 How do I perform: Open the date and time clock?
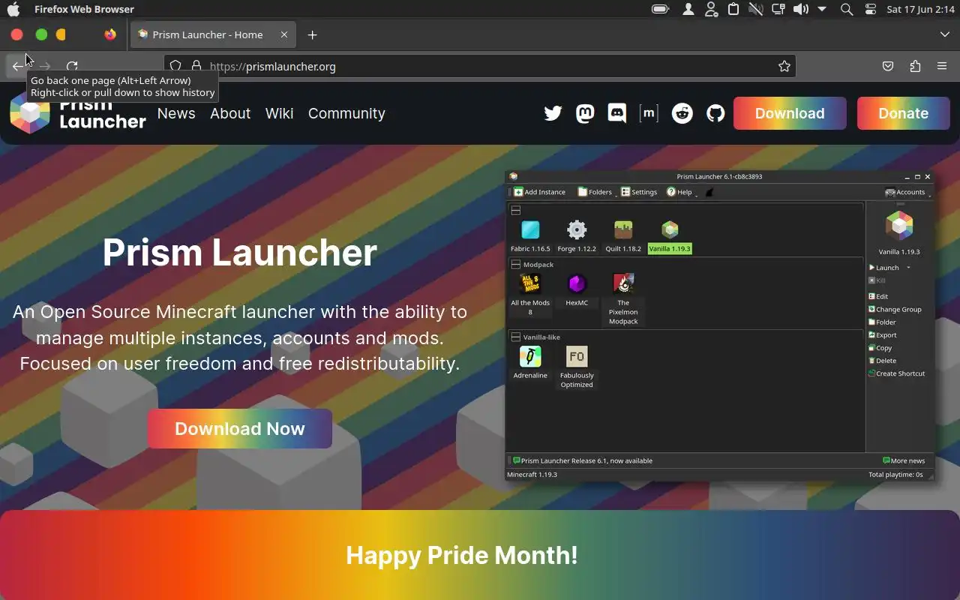pos(920,9)
